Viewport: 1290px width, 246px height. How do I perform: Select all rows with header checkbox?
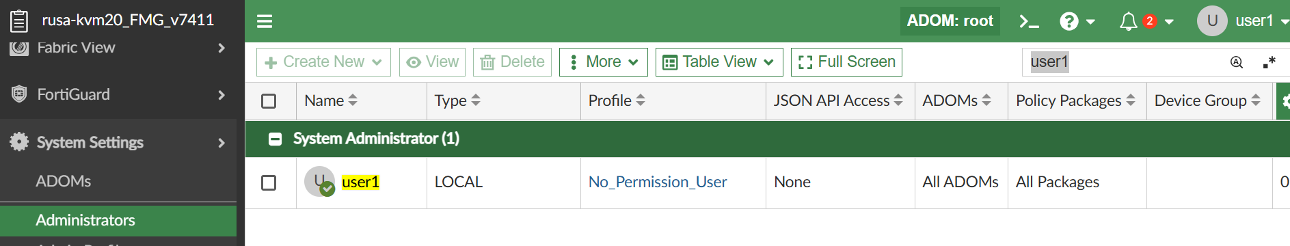click(269, 101)
